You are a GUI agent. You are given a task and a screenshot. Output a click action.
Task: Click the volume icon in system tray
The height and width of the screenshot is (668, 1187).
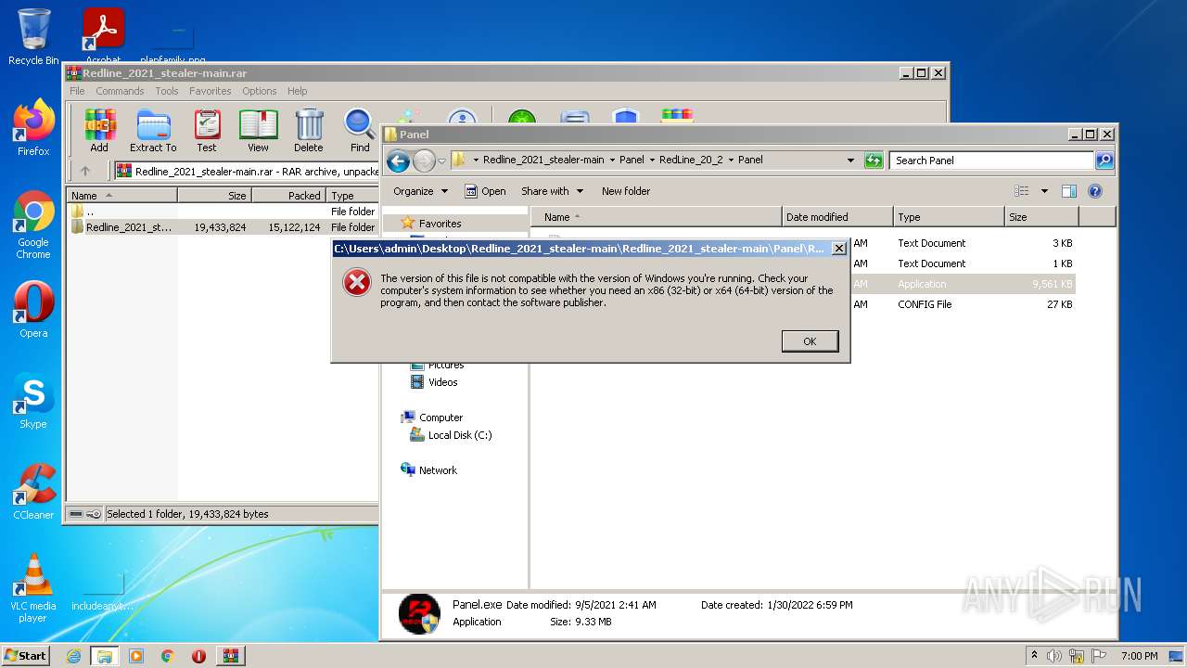[1054, 656]
